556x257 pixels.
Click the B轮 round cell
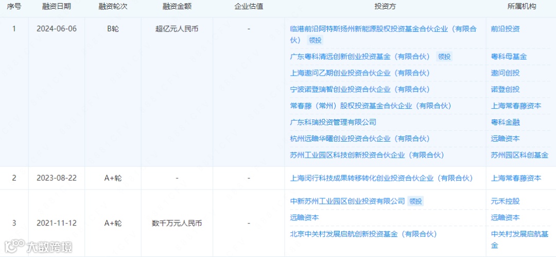click(113, 29)
